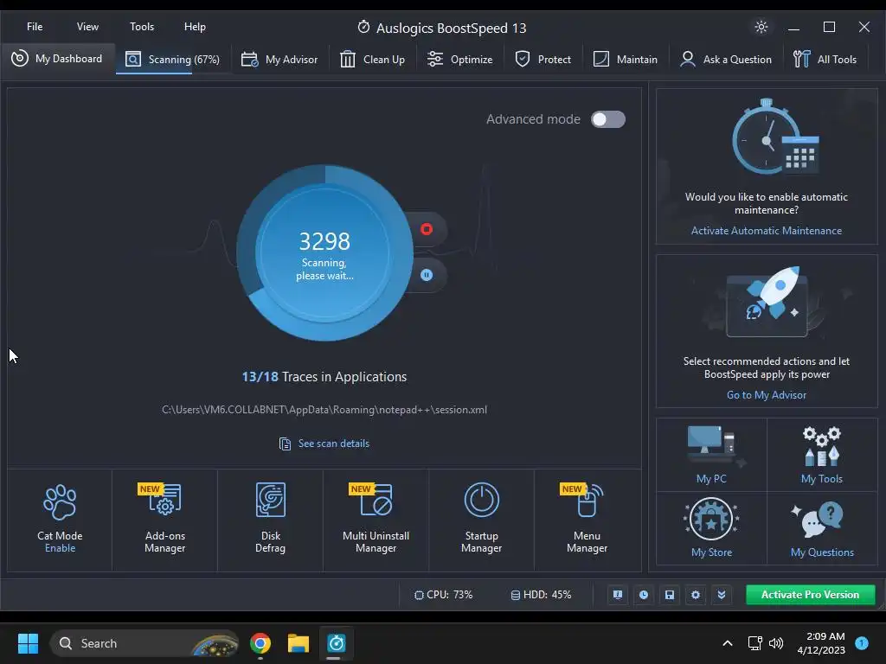Click Activate Pro Version button
886x664 pixels.
pyautogui.click(x=810, y=595)
